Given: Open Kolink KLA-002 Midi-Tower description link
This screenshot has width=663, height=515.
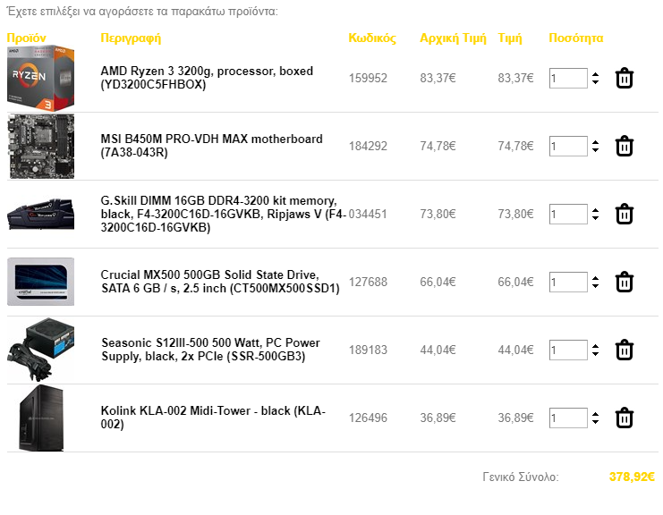Looking at the screenshot, I should pos(213,418).
